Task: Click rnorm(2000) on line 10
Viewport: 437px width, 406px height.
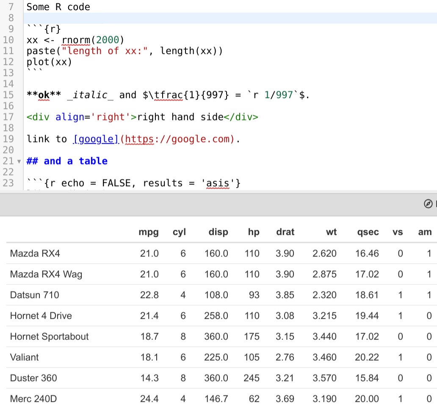Action: 93,40
